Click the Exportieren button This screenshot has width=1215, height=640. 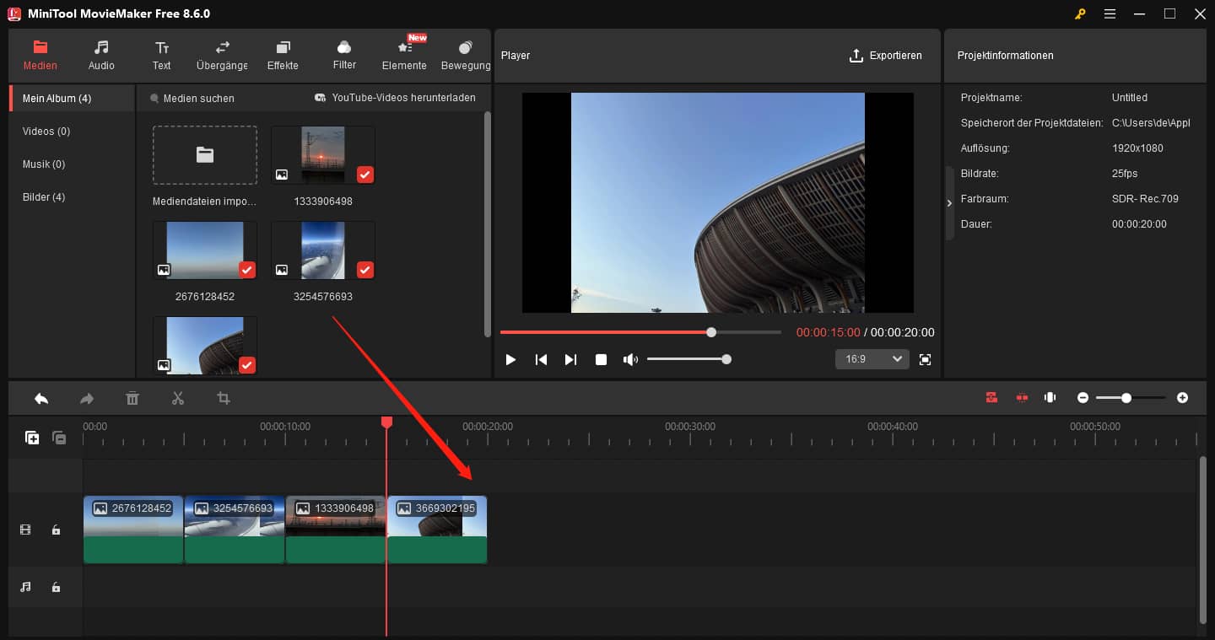(x=885, y=56)
